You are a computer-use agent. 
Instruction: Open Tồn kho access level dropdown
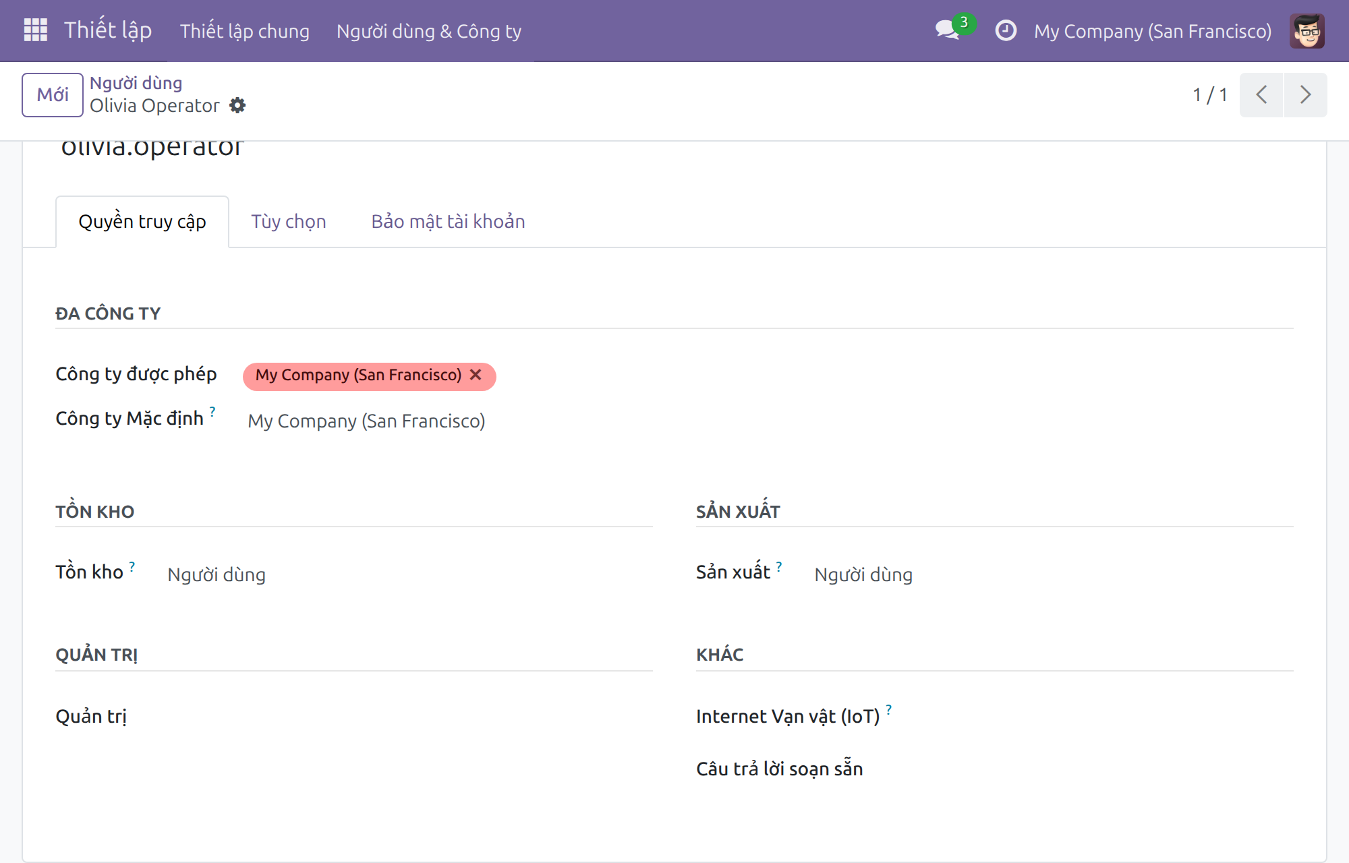pyautogui.click(x=407, y=574)
